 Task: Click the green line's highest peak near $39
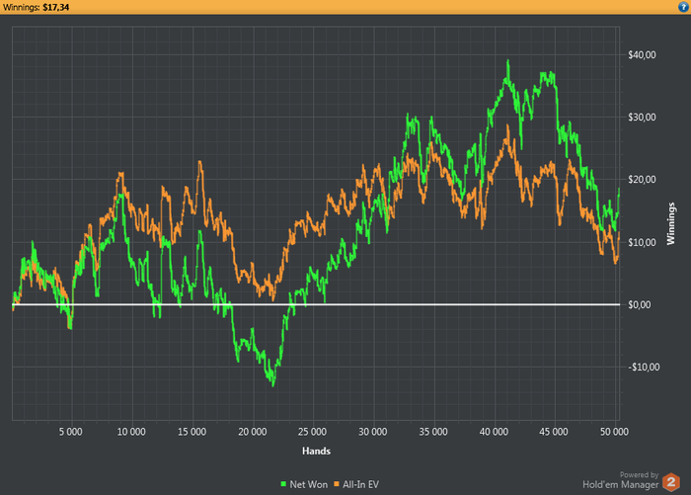coord(508,61)
